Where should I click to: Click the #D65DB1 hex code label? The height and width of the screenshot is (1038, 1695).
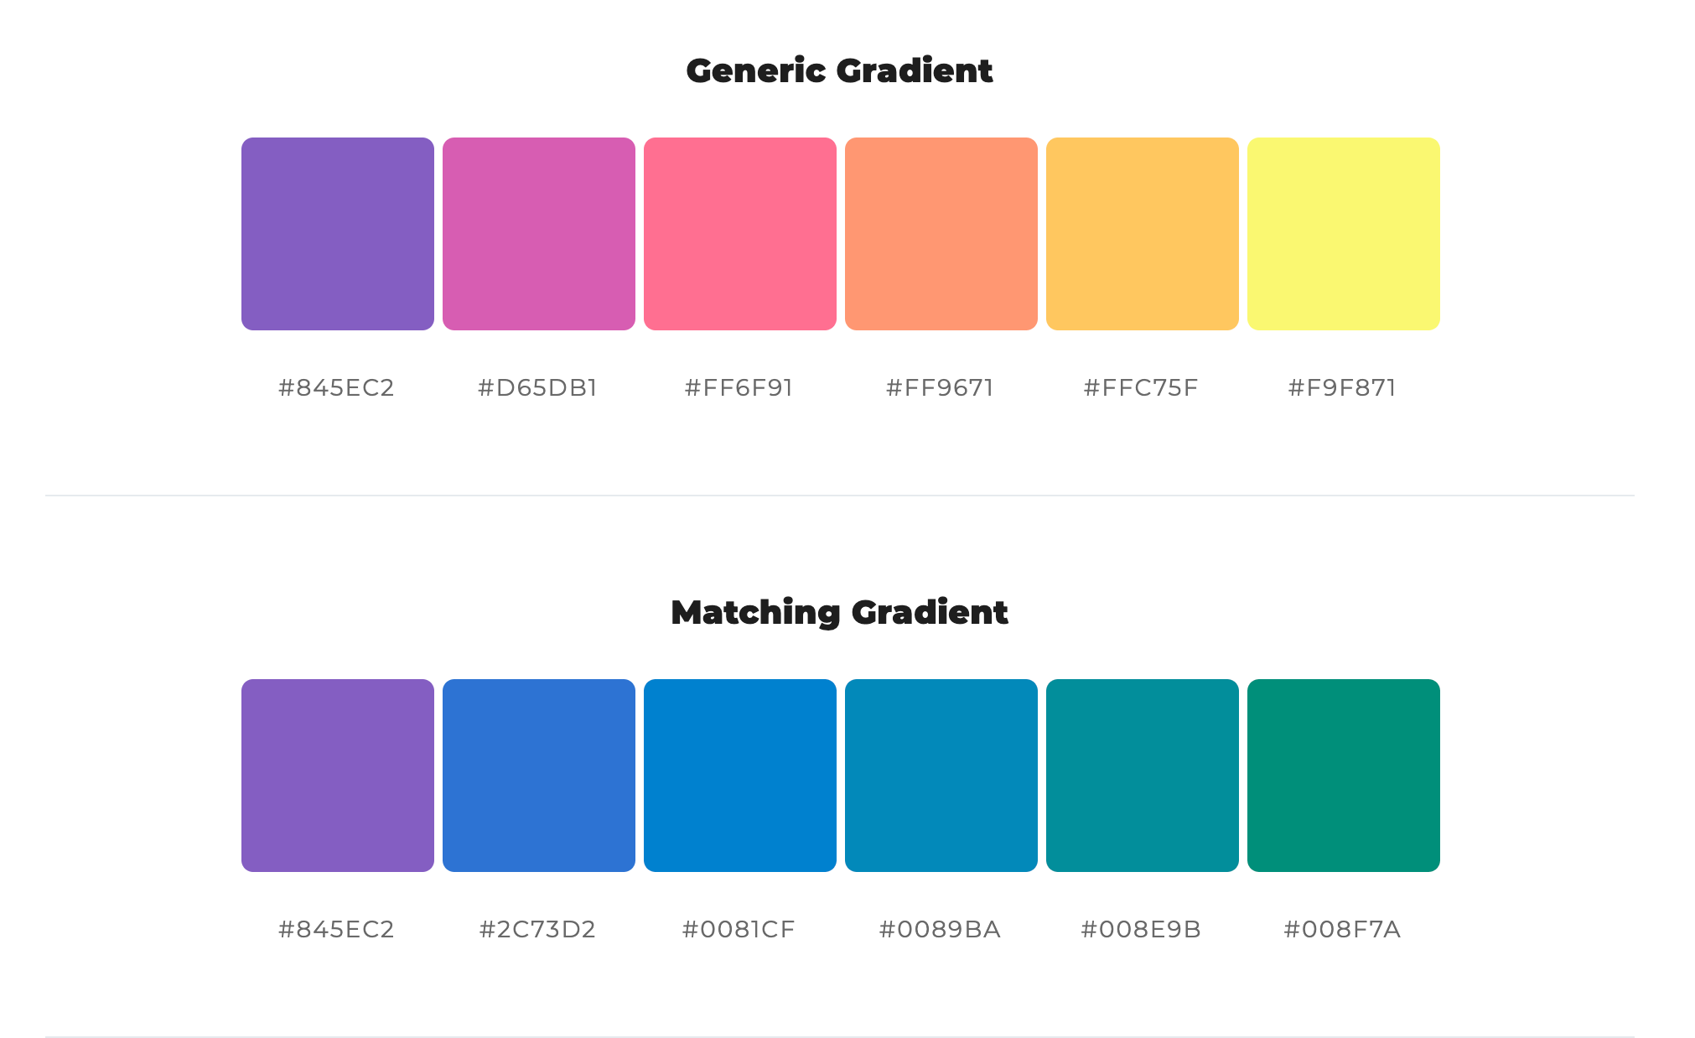[x=537, y=388]
